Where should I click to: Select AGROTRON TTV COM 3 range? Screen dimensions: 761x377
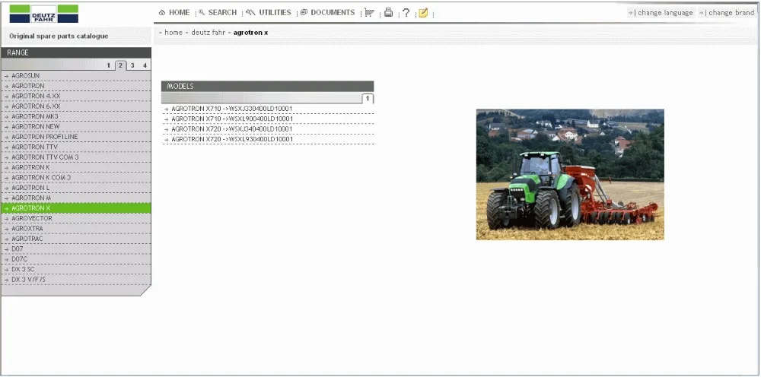pyautogui.click(x=75, y=157)
